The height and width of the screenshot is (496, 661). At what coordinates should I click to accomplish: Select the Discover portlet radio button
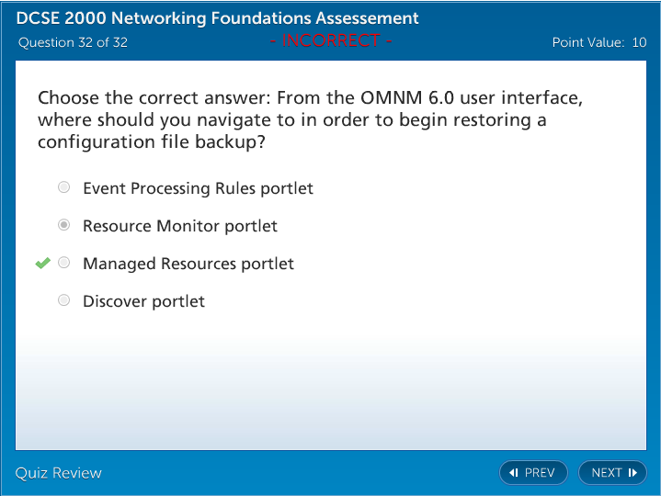click(64, 300)
